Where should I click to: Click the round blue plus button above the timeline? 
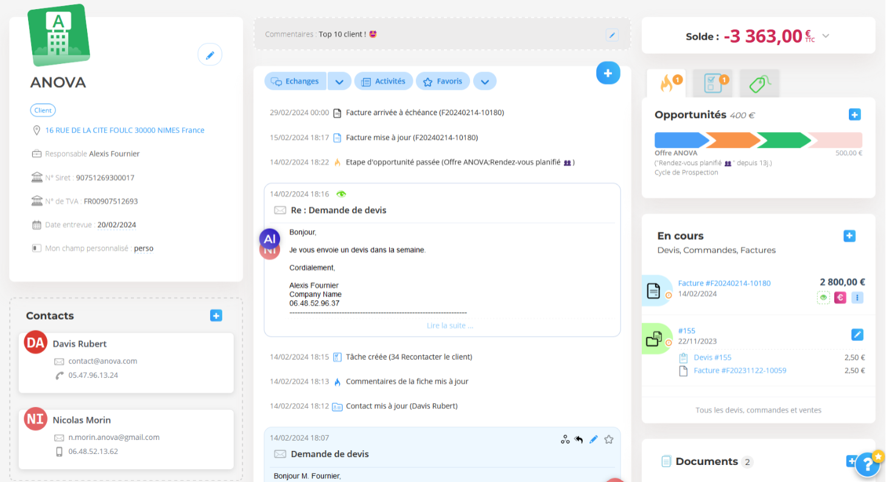608,73
